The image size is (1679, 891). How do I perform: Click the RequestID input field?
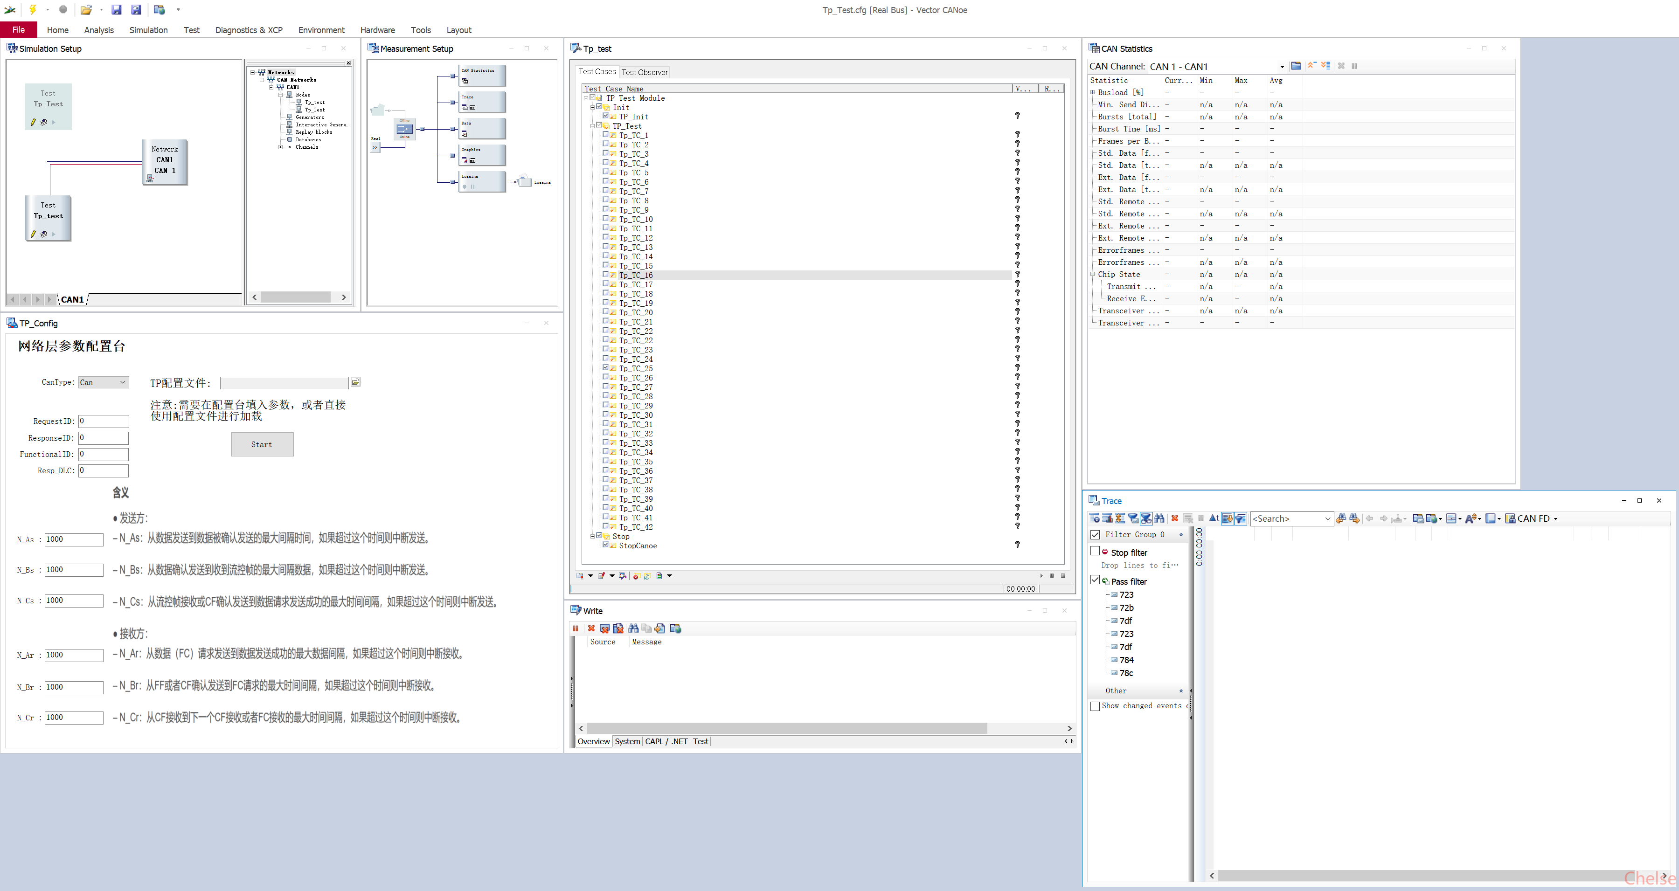103,421
